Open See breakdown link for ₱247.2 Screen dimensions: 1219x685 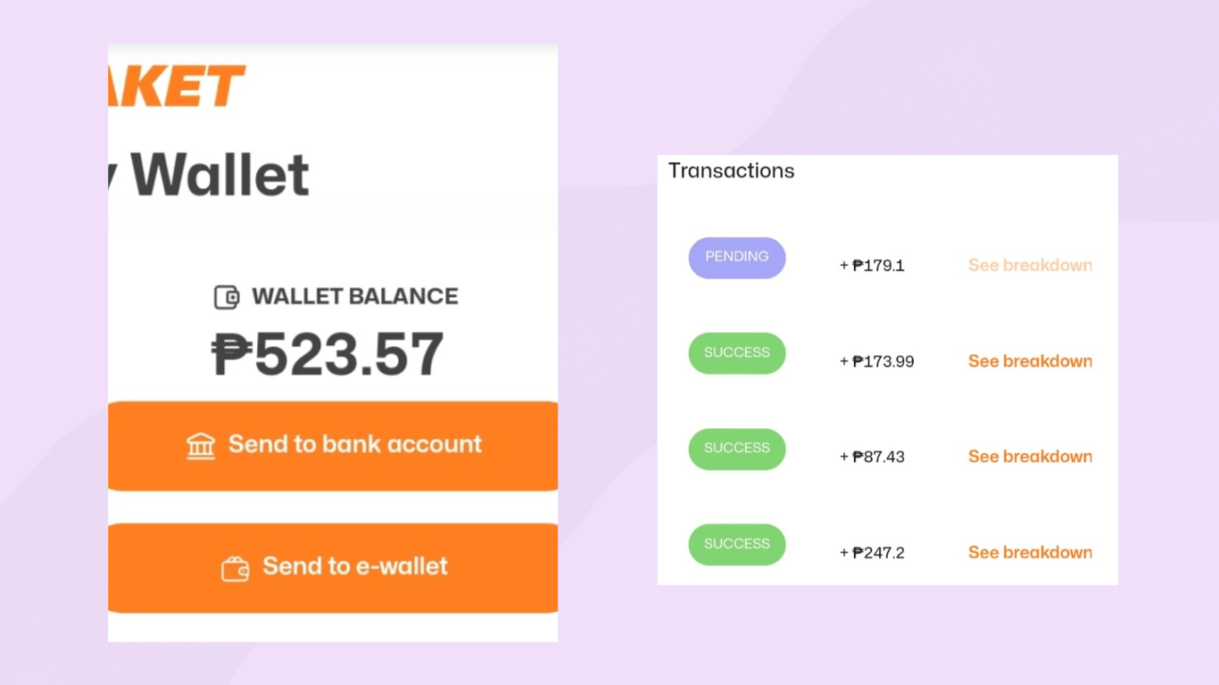point(1030,553)
